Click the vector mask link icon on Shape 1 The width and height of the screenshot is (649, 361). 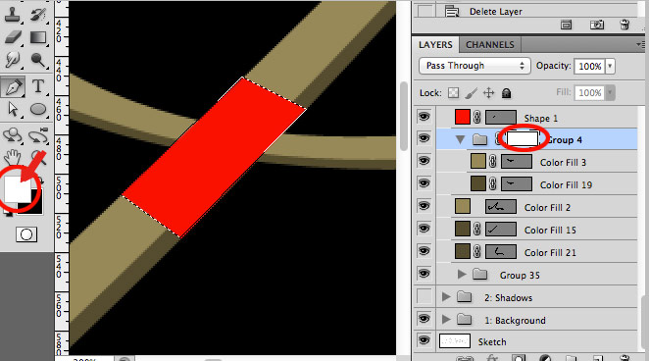(x=477, y=118)
